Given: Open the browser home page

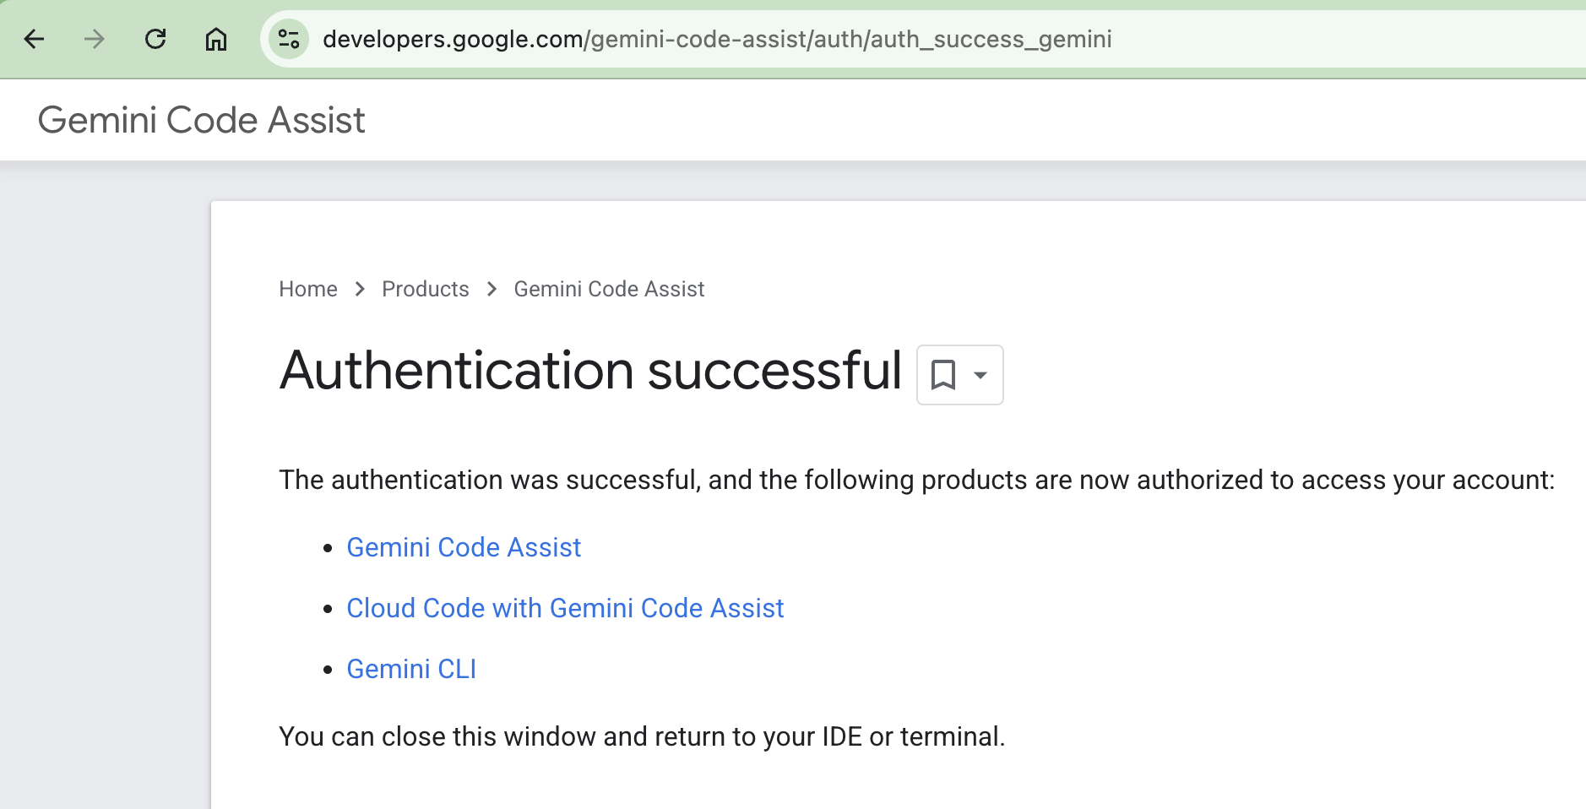Looking at the screenshot, I should 216,39.
